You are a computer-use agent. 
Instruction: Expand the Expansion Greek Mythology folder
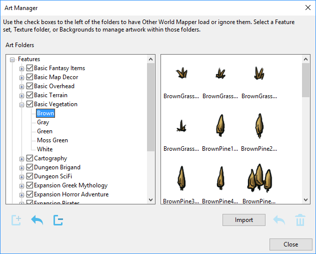(x=21, y=186)
